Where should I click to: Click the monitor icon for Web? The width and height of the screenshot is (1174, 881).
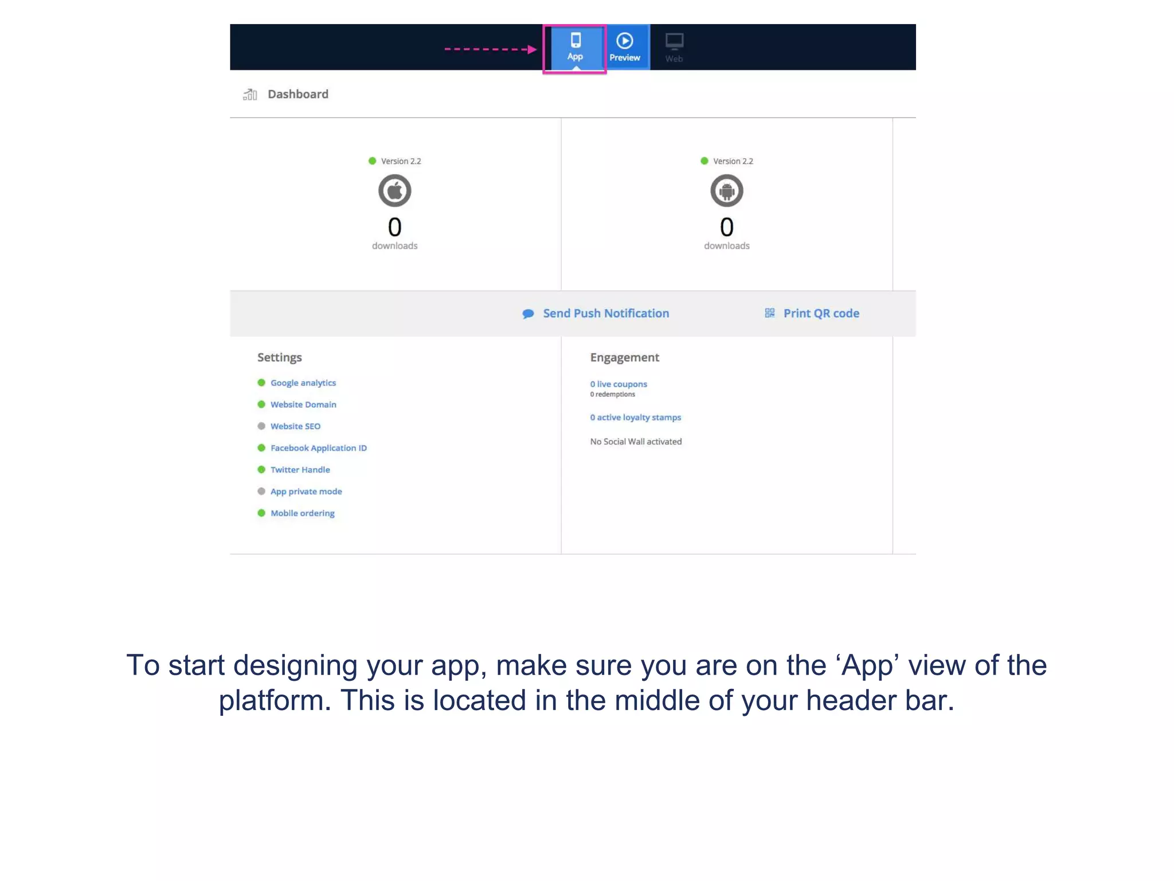(x=674, y=41)
